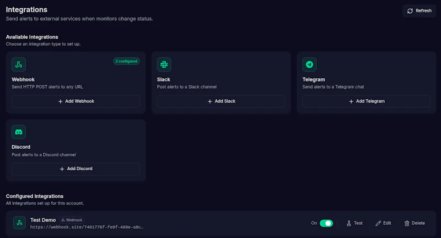The image size is (441, 238).
Task: Click the On label beside the toggle
Action: (x=314, y=223)
